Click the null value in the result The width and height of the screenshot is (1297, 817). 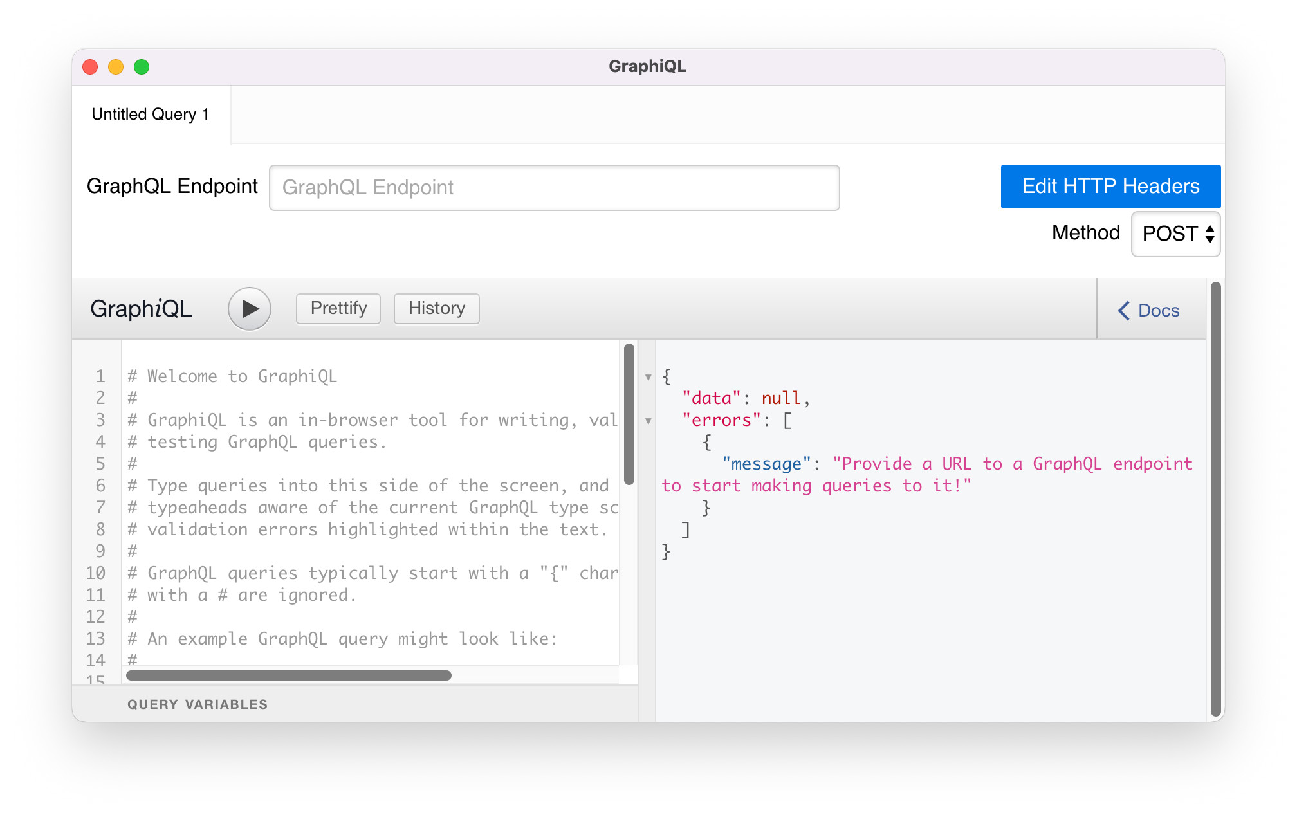(x=781, y=398)
